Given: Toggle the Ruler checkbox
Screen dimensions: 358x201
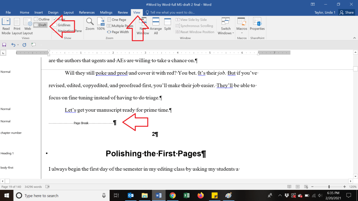Looking at the screenshot, I should point(55,19).
